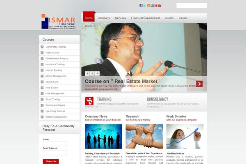246x164 pixels.
Task: Click arrow icon beside Fundamental Analysis
Action: click(42, 59)
